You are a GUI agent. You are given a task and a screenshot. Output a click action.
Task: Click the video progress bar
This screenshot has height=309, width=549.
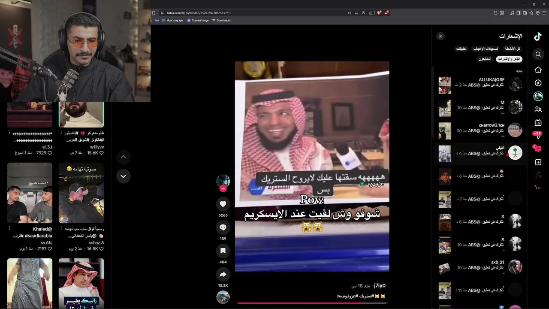pos(312,303)
